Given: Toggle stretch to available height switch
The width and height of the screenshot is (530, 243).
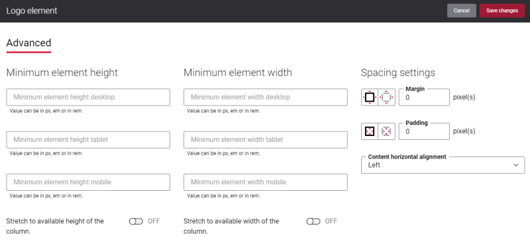Looking at the screenshot, I should tap(136, 221).
